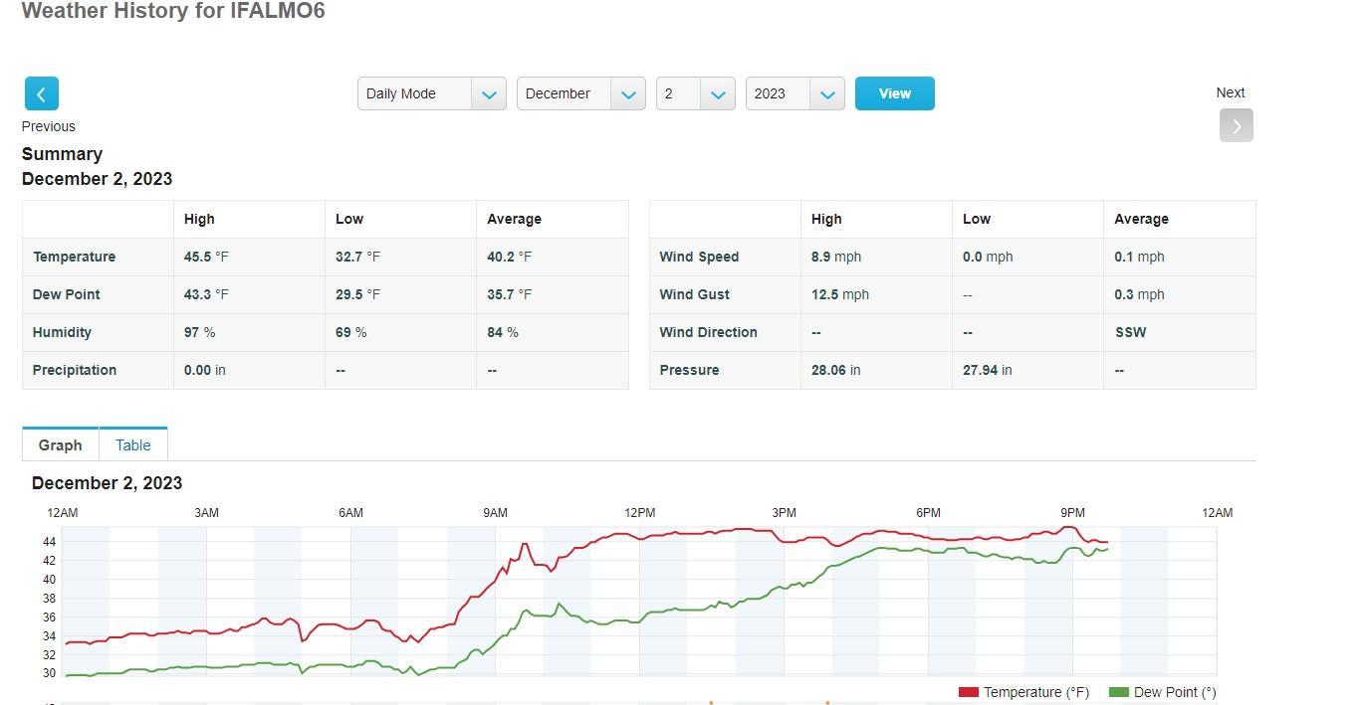Click the Dew Point (°) legend label
1362x705 pixels.
coord(1175,692)
